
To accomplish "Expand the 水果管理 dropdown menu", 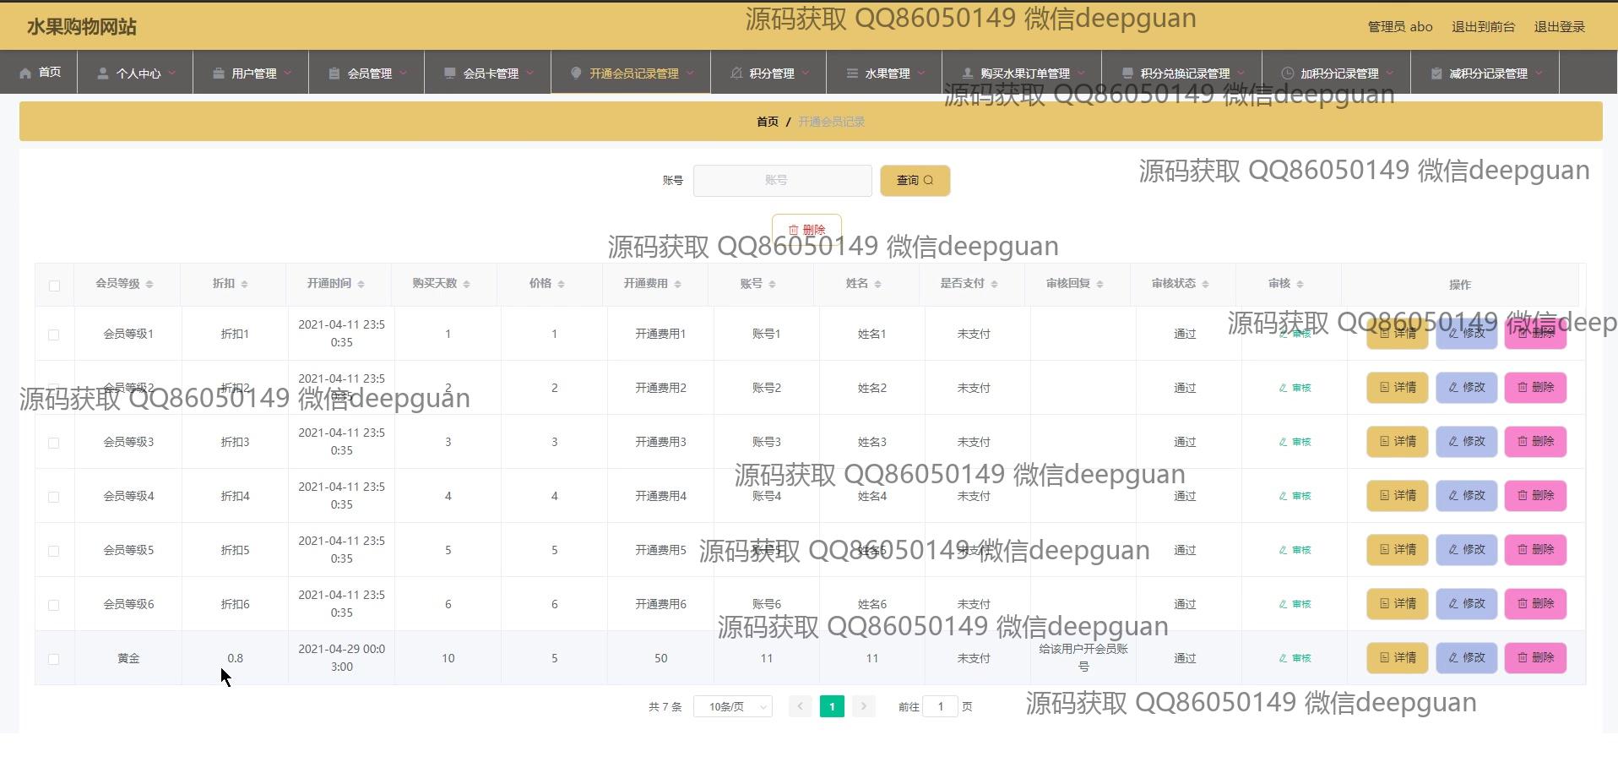I will (886, 73).
